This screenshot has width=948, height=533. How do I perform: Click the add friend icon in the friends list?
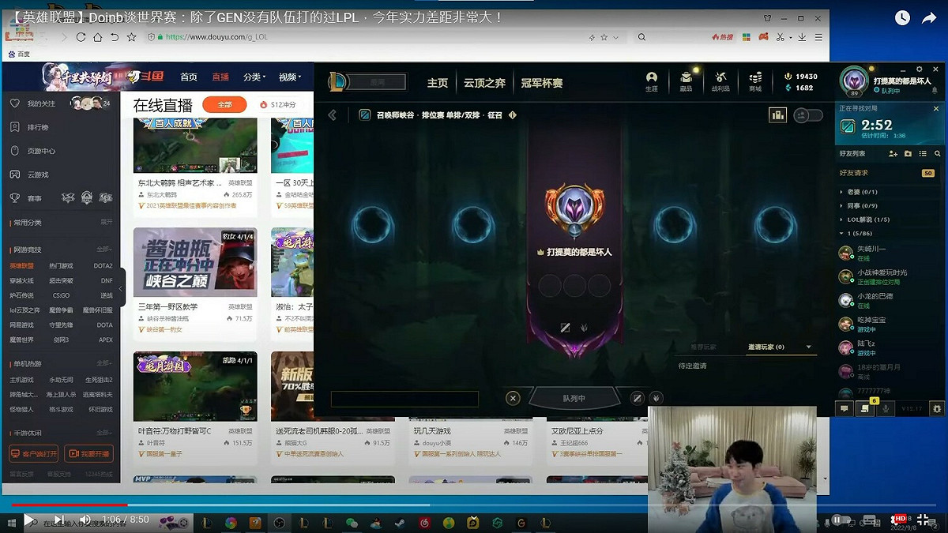pos(893,154)
